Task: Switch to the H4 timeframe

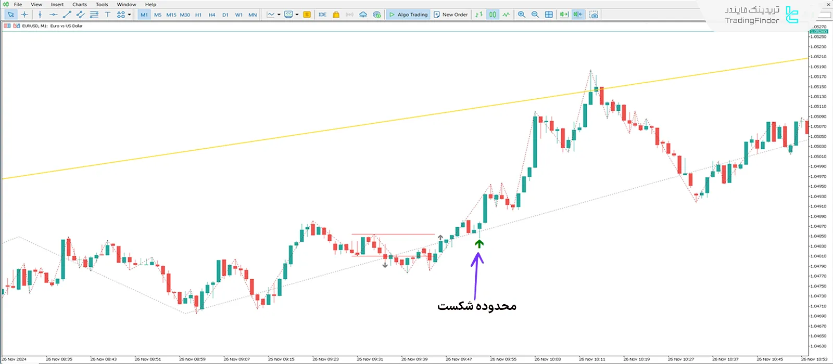Action: coord(212,15)
